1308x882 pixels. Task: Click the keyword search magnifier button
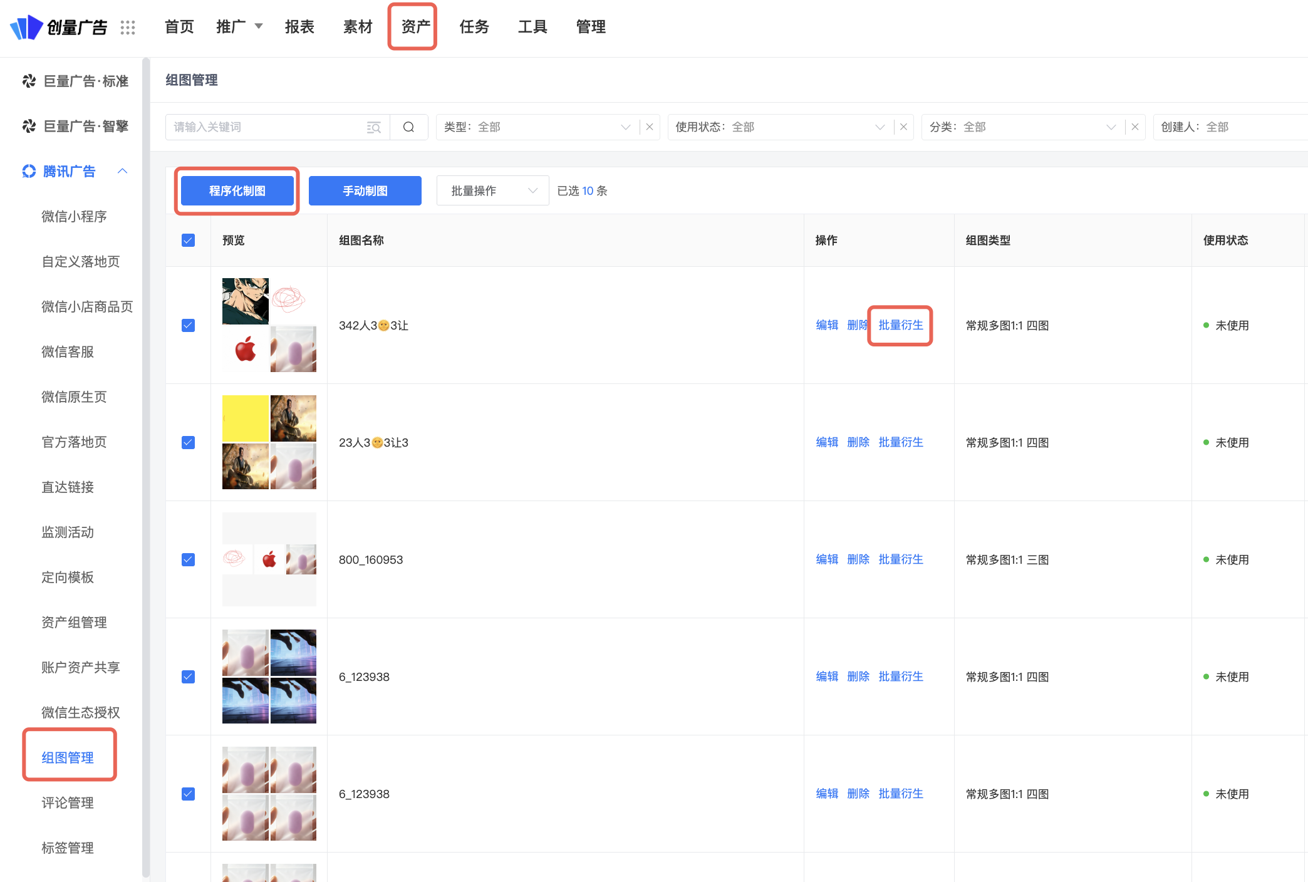(x=408, y=127)
